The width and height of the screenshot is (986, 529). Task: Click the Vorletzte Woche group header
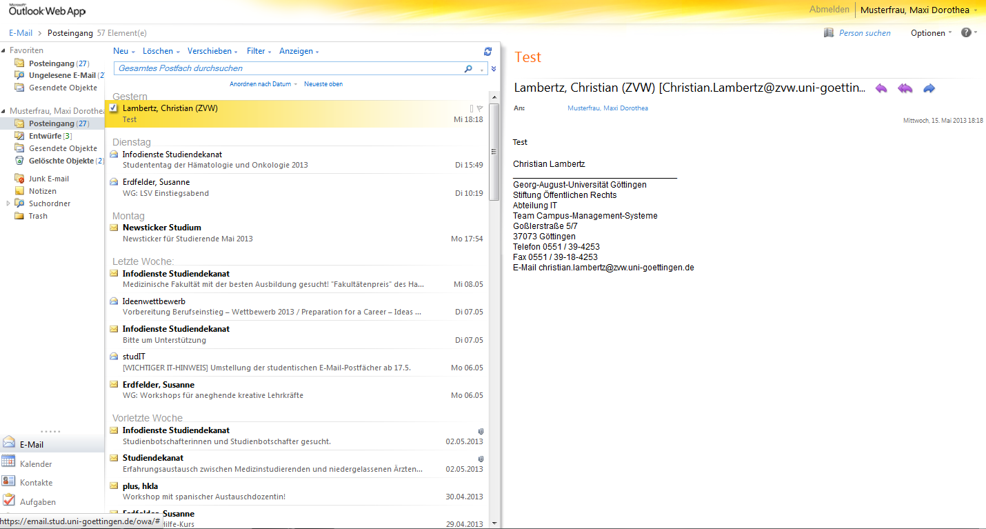[148, 418]
